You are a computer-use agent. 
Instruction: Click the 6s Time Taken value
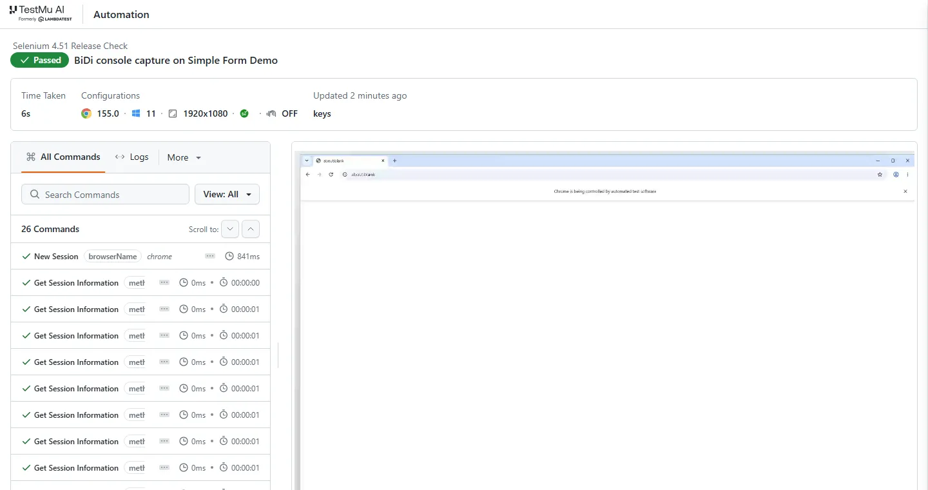pos(26,113)
